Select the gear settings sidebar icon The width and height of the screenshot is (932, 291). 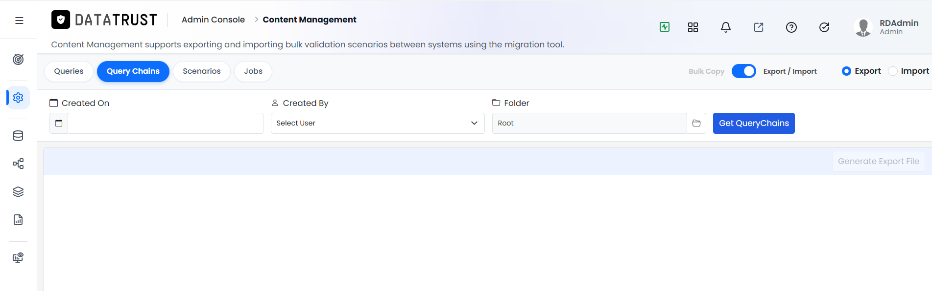point(18,98)
